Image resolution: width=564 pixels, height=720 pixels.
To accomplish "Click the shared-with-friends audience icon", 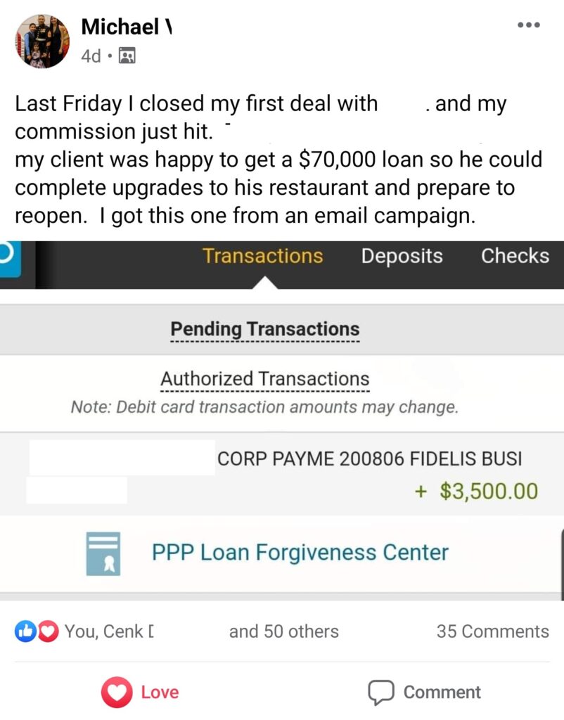I will 127,56.
